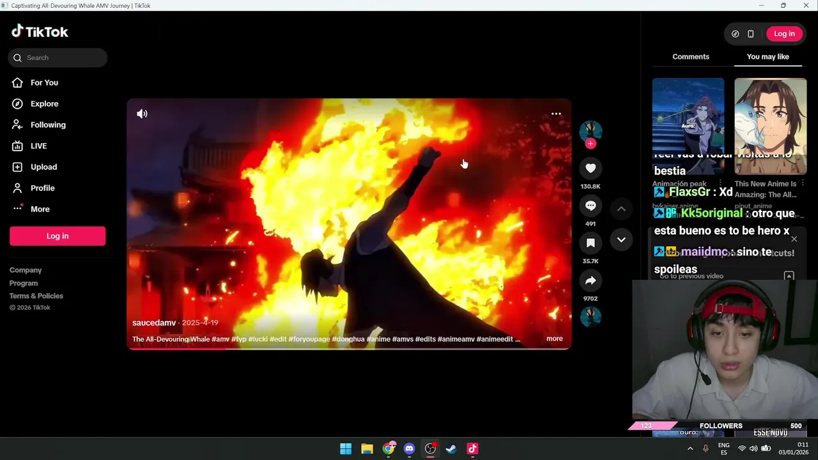Open the Animación peak video thumbnail
Screen dimensions: 818x460
pyautogui.click(x=688, y=126)
